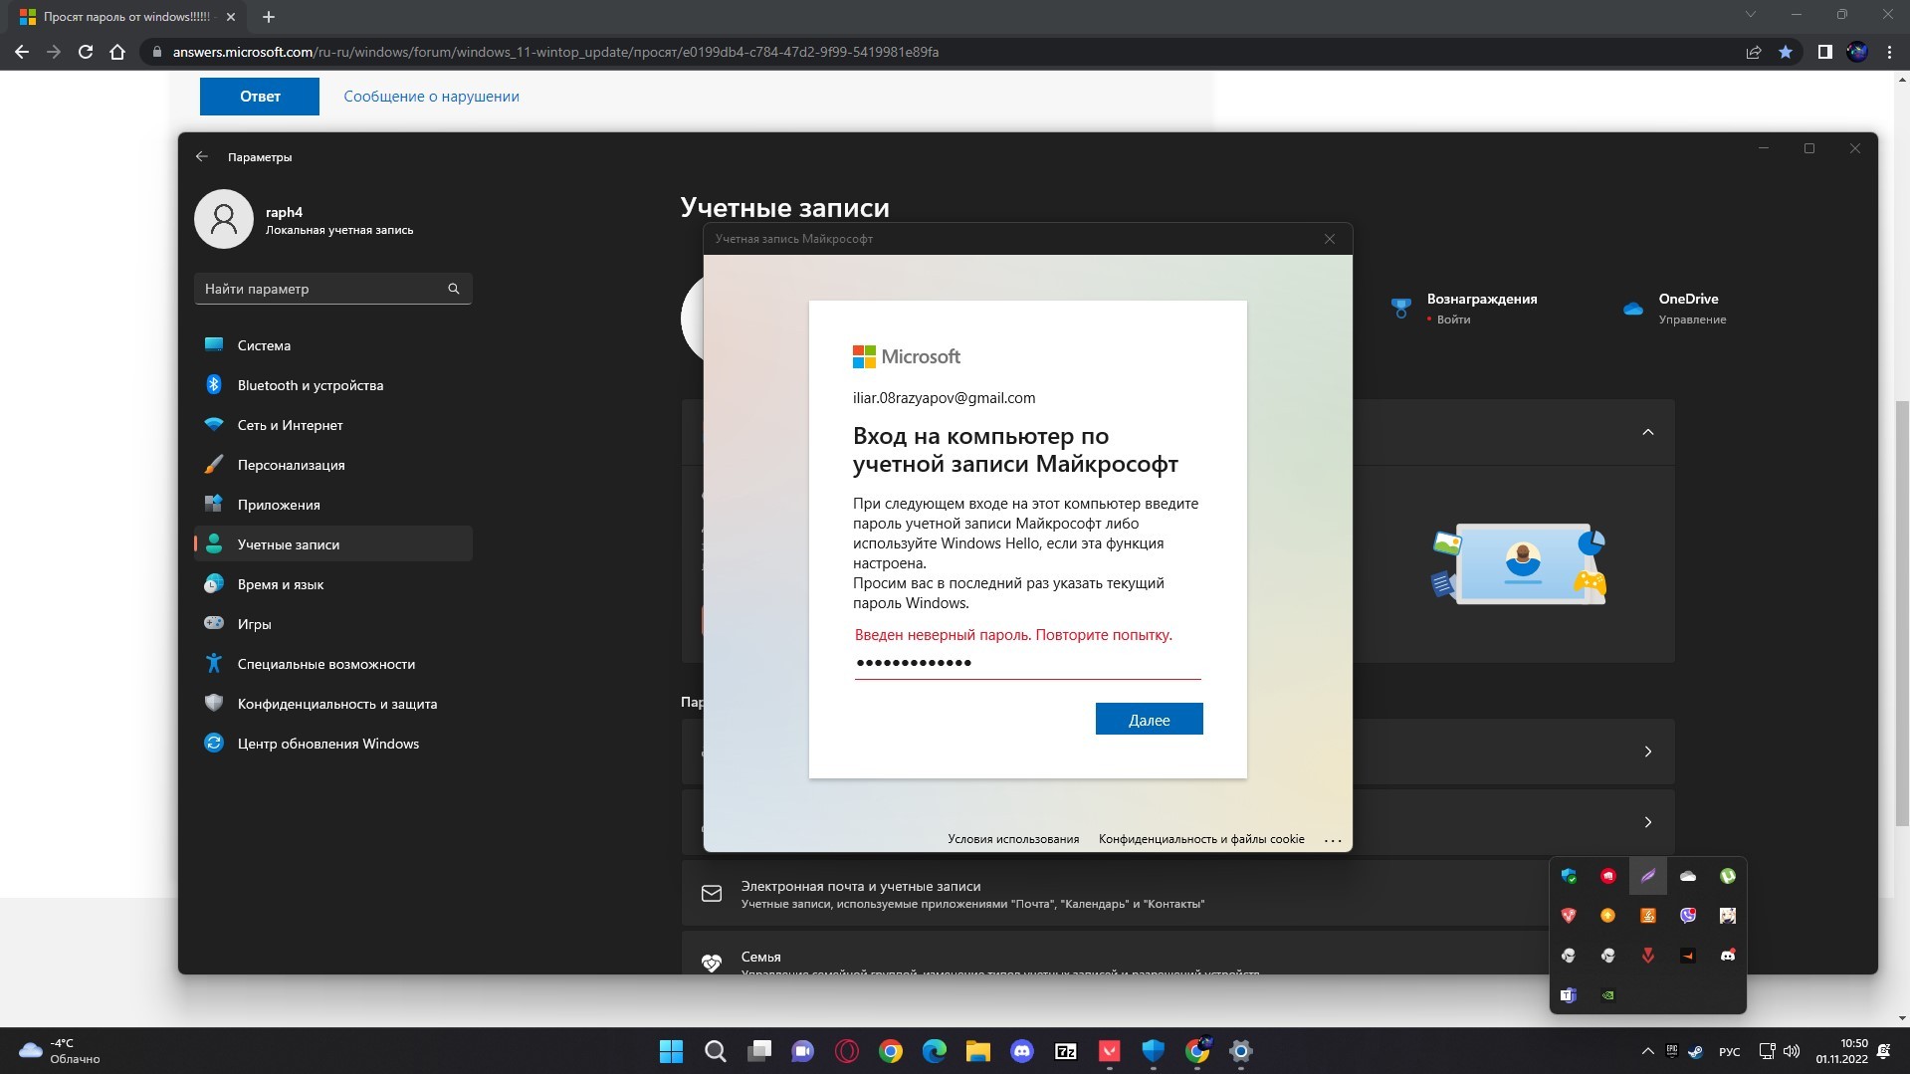Click the anime avatar tray icon
The width and height of the screenshot is (1910, 1074).
pyautogui.click(x=1728, y=916)
